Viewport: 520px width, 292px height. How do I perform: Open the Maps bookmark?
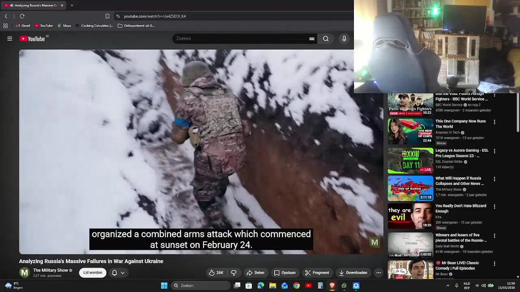tap(64, 26)
